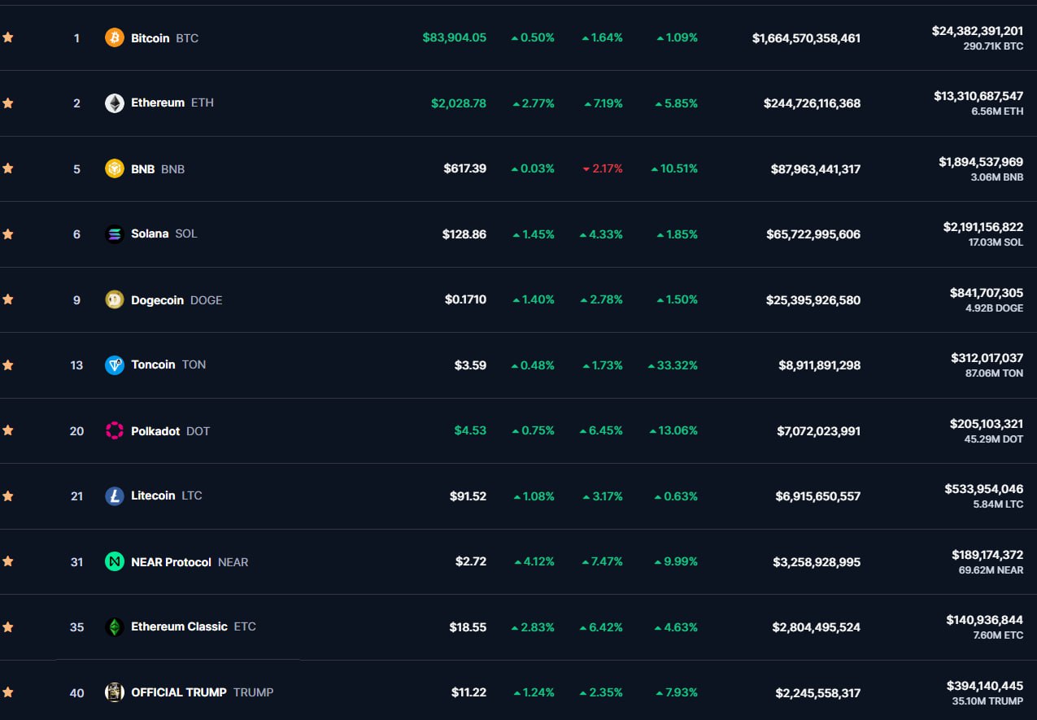
Task: Select the OFFICIAL TRUMP coin logo
Action: pyautogui.click(x=115, y=692)
